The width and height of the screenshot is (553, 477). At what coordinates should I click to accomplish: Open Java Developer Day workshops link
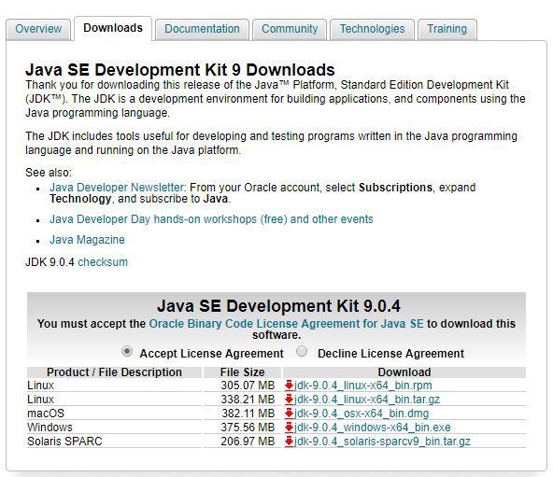(x=211, y=219)
